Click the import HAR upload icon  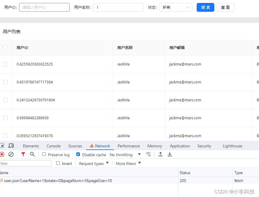161,154
